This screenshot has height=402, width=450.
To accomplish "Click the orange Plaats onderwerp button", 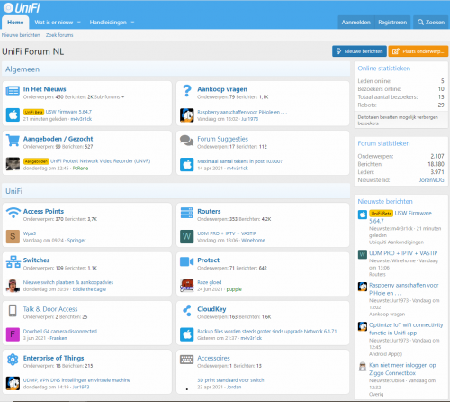I will pos(418,51).
